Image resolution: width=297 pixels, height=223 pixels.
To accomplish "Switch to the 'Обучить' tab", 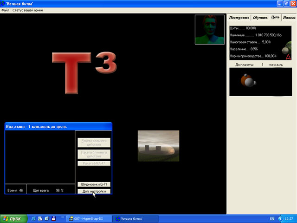I will [260, 18].
